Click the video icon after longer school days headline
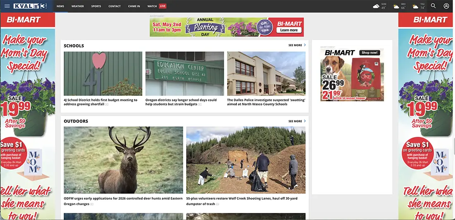455x220 pixels. (200, 105)
